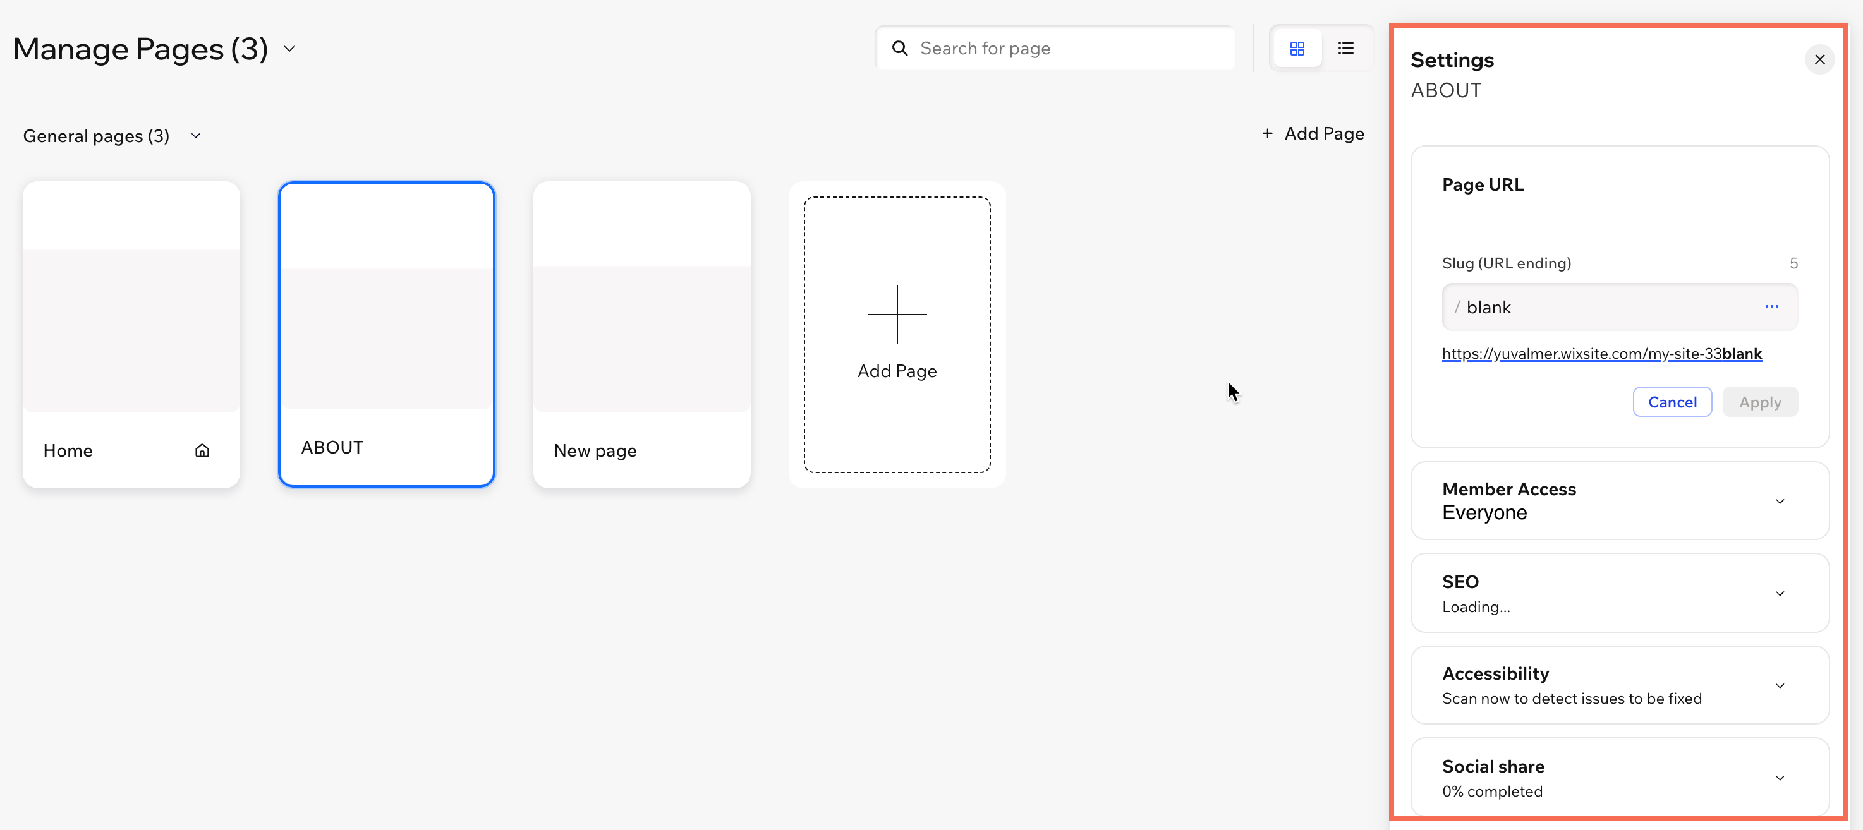
Task: Select the New page thumbnail card
Action: (x=641, y=334)
